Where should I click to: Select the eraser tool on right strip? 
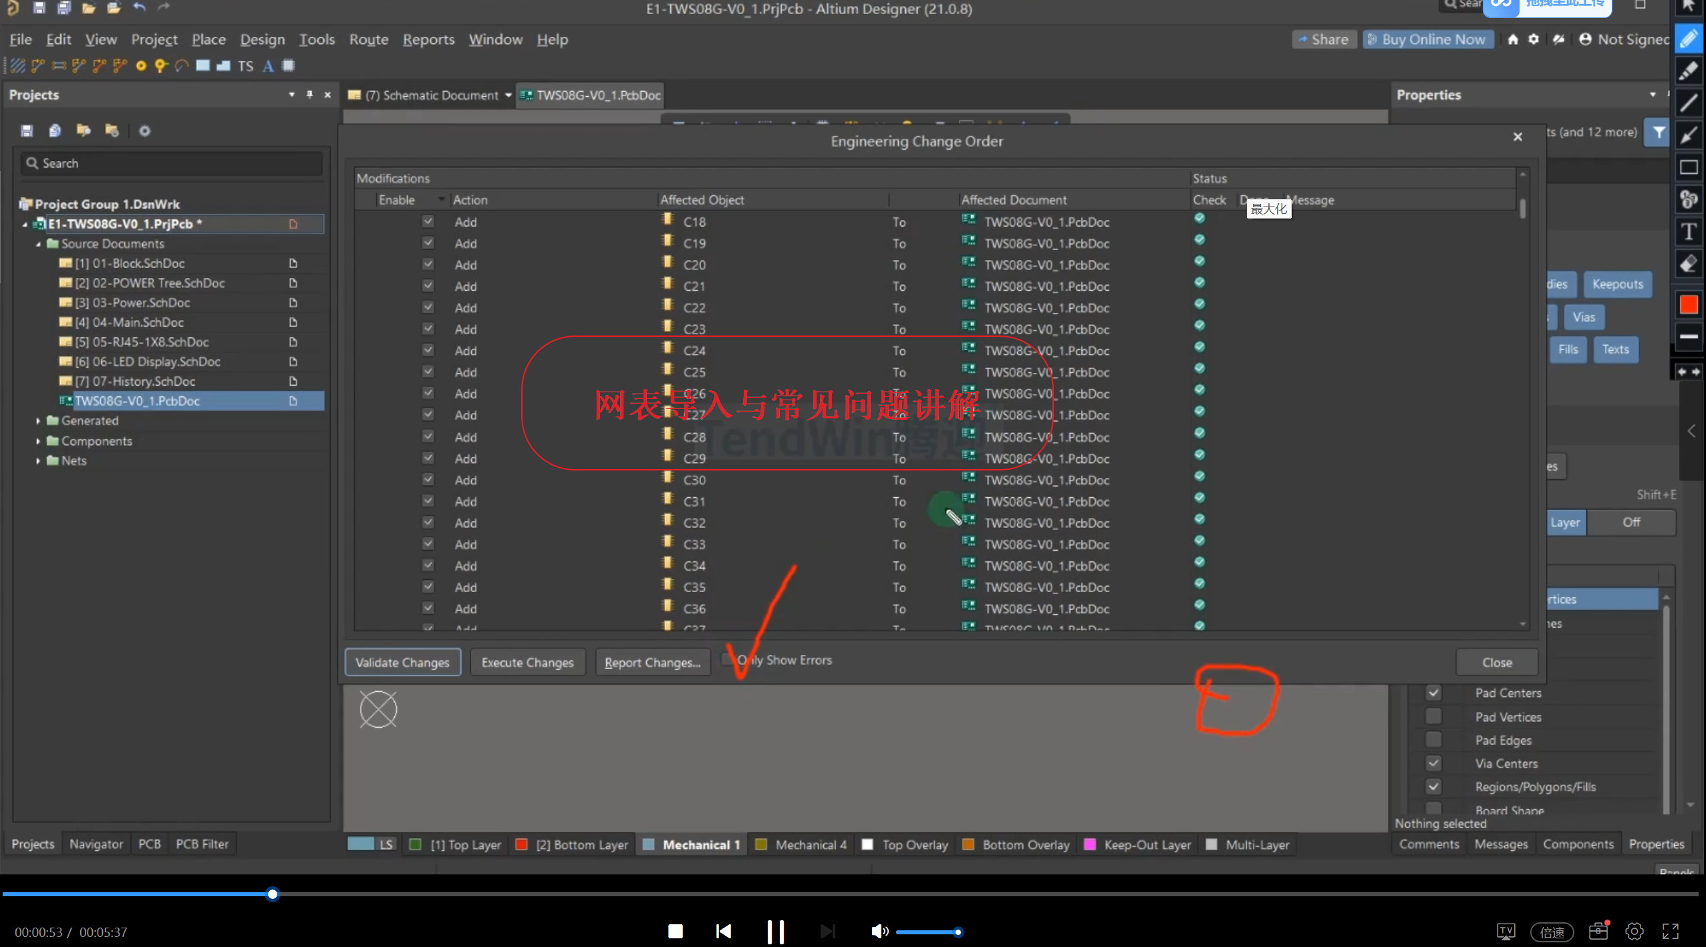point(1689,264)
